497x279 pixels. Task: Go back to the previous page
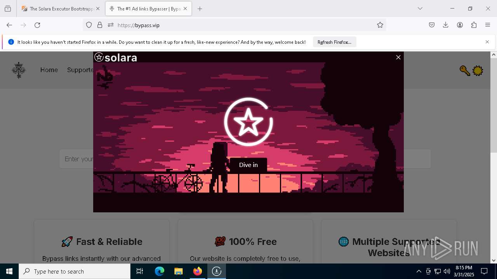[9, 25]
